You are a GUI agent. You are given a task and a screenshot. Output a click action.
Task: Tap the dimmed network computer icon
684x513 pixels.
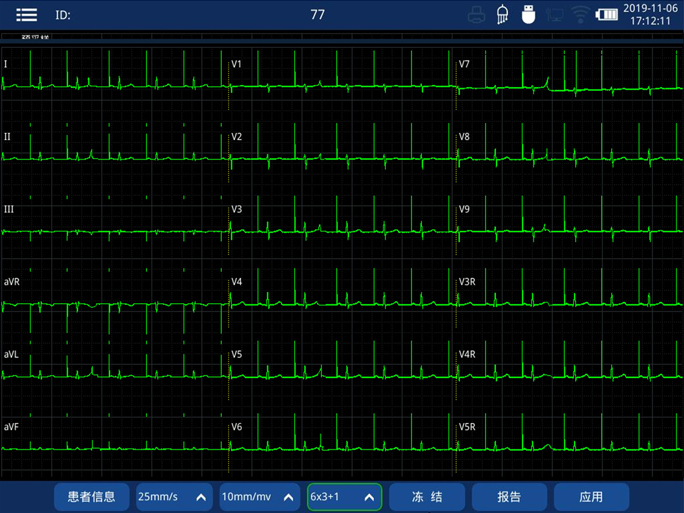coord(555,15)
